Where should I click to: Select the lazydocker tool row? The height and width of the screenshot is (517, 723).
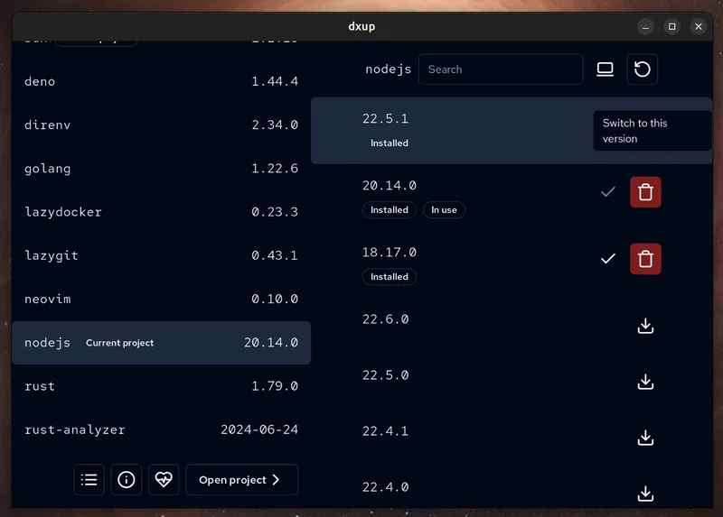(x=162, y=212)
